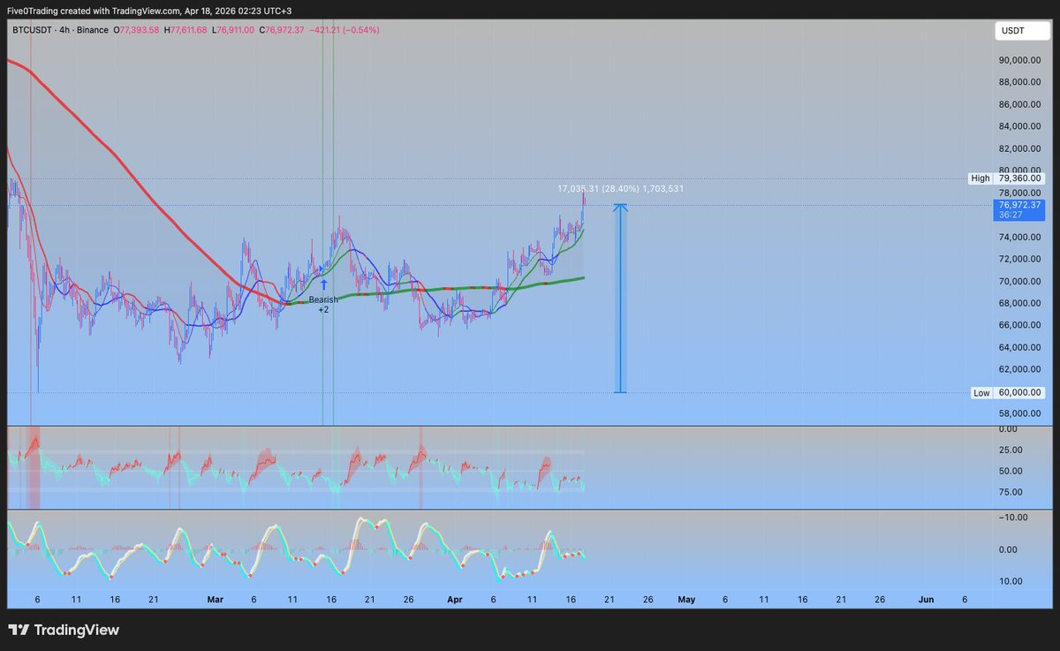The image size is (1060, 651).
Task: Click the TradingView logo at bottom left
Action: [x=64, y=631]
